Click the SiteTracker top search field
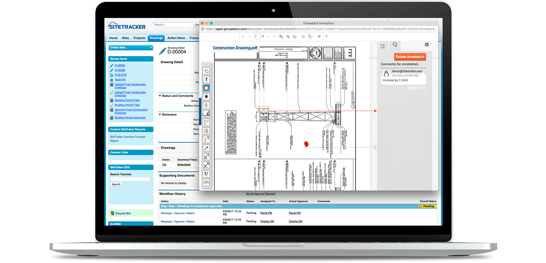Screen dimensions: 546x263 click(x=173, y=25)
